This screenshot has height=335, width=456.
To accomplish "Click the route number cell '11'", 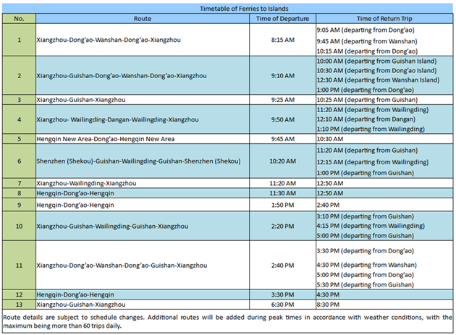I will point(20,266).
